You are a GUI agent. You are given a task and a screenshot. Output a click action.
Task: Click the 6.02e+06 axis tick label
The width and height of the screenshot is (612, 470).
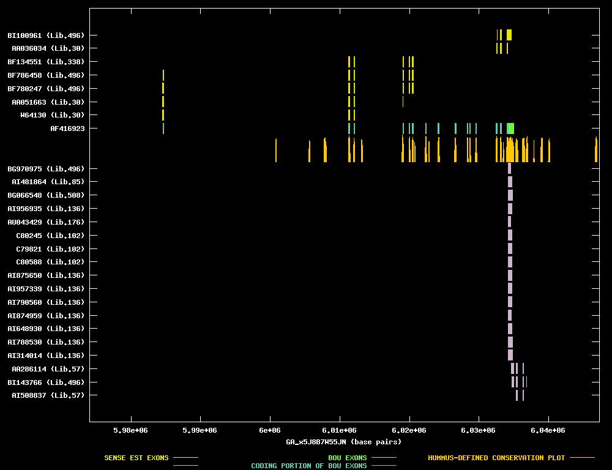(409, 430)
